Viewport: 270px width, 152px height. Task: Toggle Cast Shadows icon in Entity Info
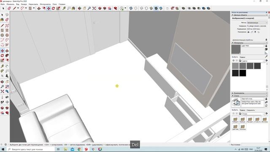[x=259, y=32]
